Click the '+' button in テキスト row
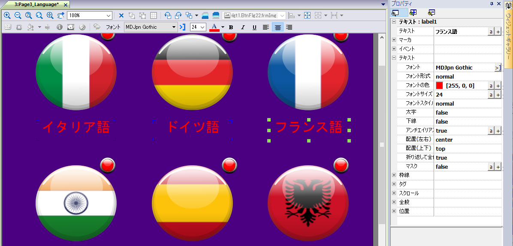Image resolution: width=513 pixels, height=246 pixels. click(498, 31)
